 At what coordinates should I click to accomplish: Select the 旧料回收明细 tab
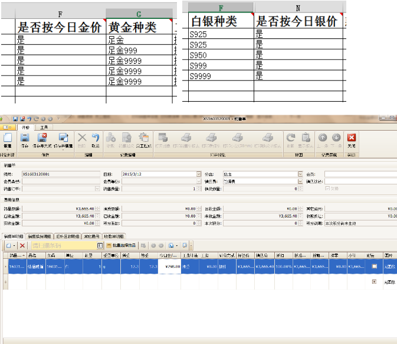68,236
